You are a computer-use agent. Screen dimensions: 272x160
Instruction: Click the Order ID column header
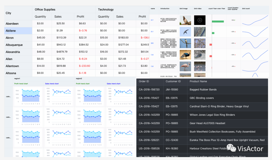pos(150,81)
